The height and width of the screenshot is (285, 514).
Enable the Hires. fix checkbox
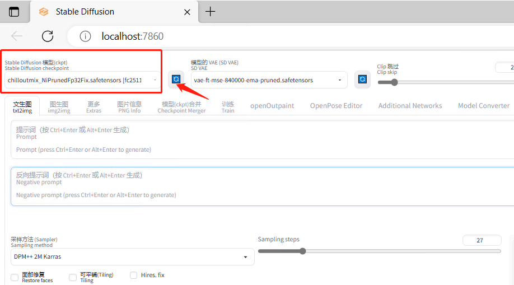coord(134,275)
